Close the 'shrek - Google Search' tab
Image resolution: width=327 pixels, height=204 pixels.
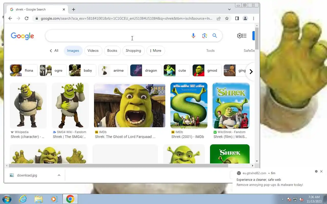pos(64,9)
